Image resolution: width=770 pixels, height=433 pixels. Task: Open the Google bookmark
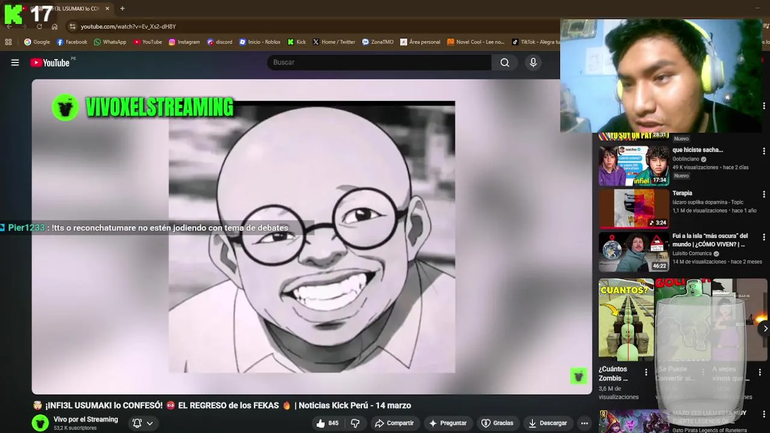(37, 42)
